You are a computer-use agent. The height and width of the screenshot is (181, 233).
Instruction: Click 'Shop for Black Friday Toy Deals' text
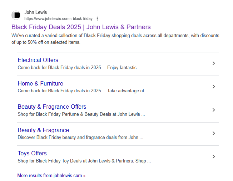pyautogui.click(x=84, y=161)
